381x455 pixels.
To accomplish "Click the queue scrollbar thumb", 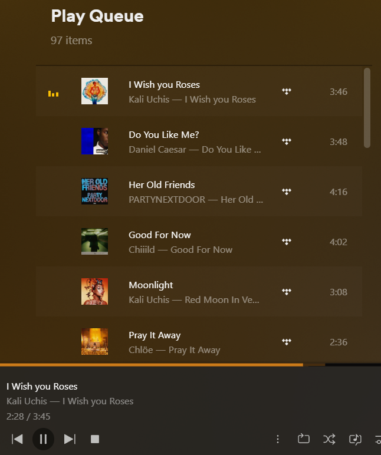I will tap(367, 107).
